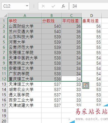Click the Select All corner triangle
Image resolution: width=108 pixels, height=123 pixels.
click(x=6, y=16)
